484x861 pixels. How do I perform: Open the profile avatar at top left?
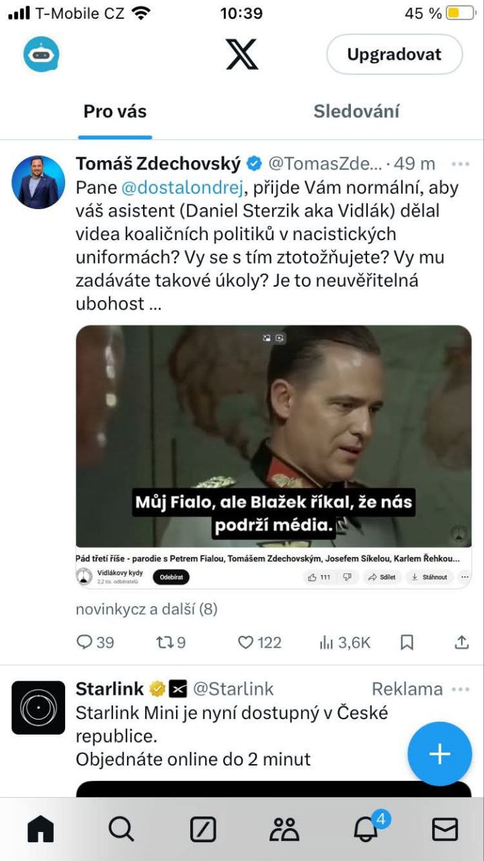pos(42,54)
